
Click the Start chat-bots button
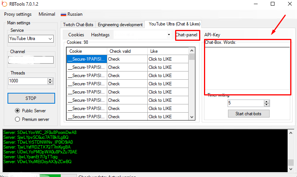249,113
